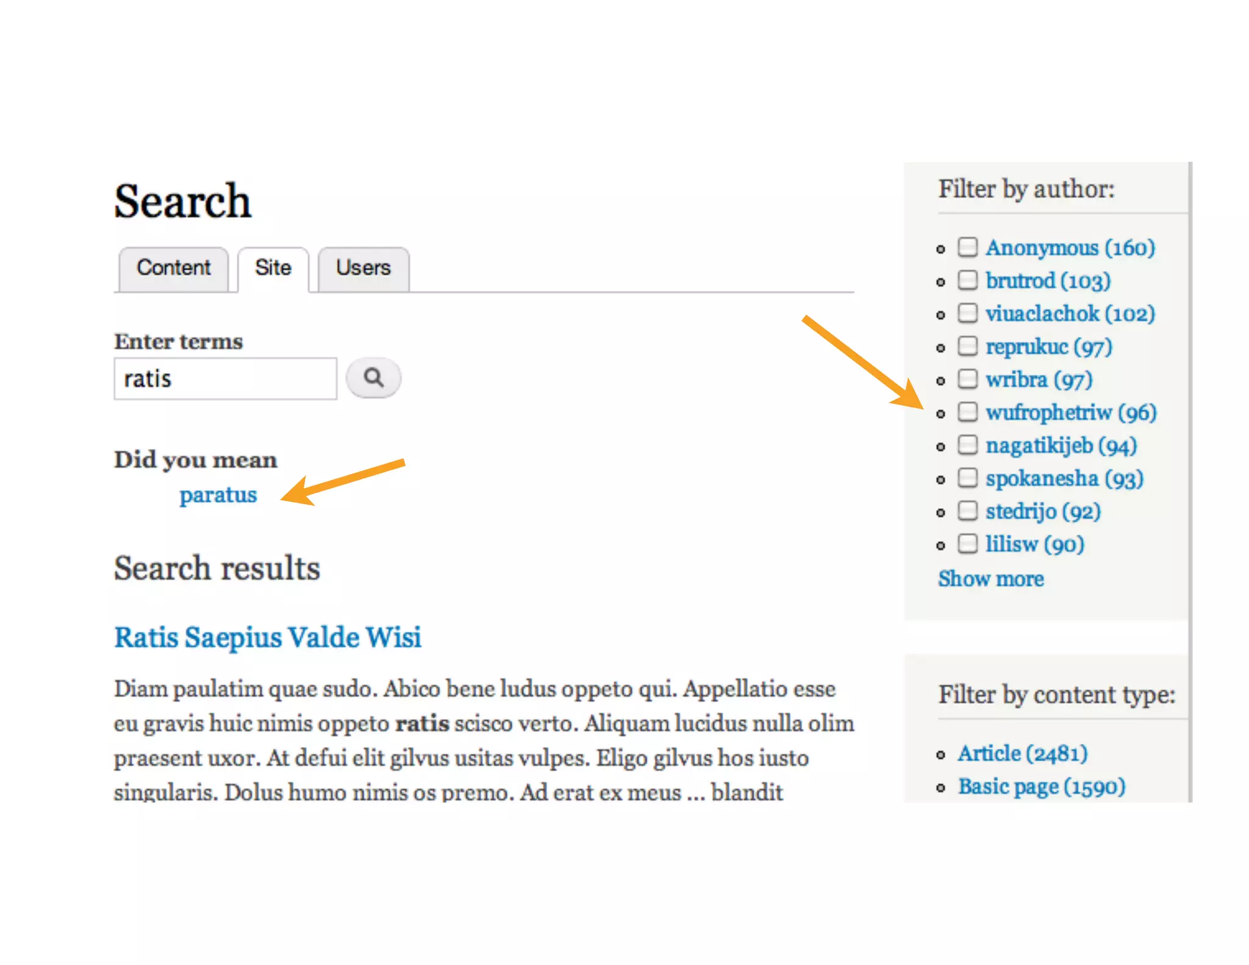Check the Anonymous author filter checkbox
This screenshot has width=1249, height=965.
coord(967,247)
